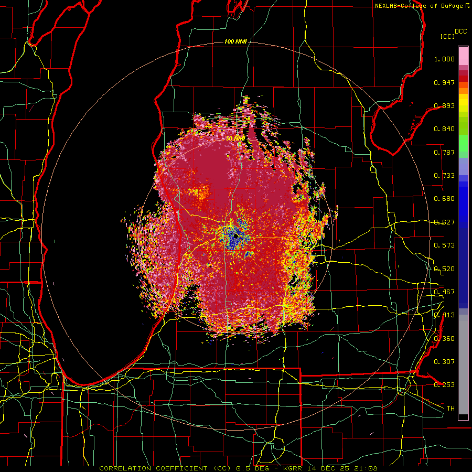Click the 0.840 scale value
Viewport: 472px width, 472px height.
(x=444, y=129)
